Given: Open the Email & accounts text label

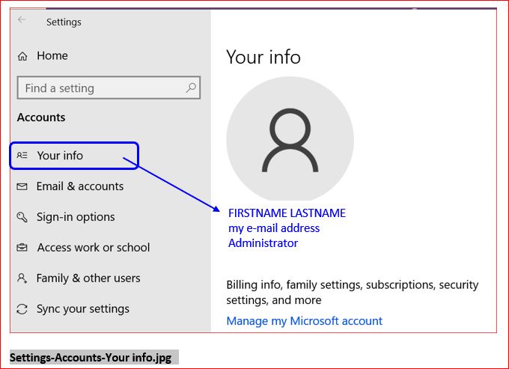Looking at the screenshot, I should pos(80,186).
